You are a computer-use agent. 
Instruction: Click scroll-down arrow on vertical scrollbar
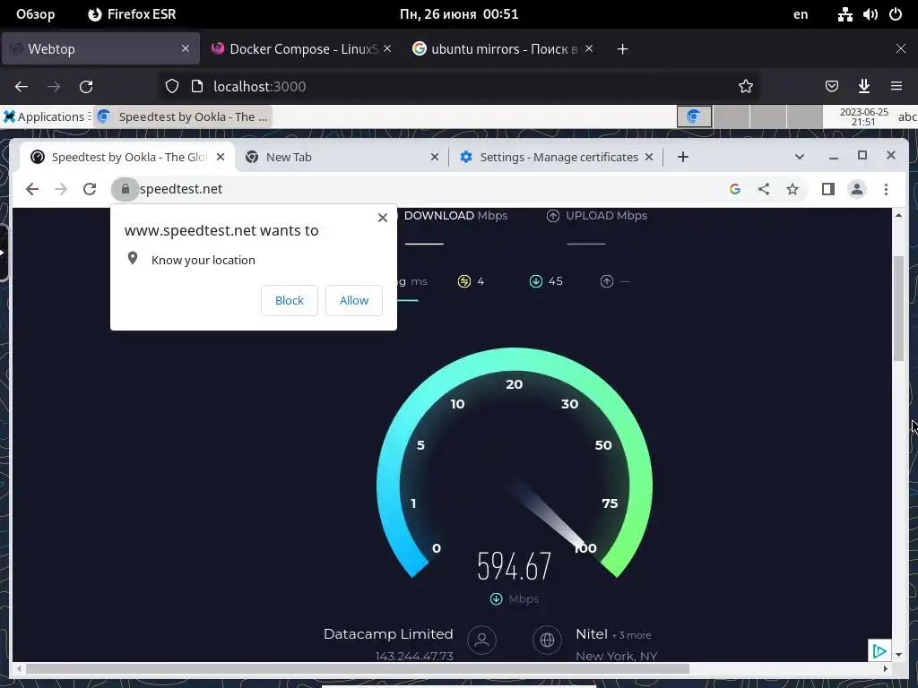click(898, 655)
